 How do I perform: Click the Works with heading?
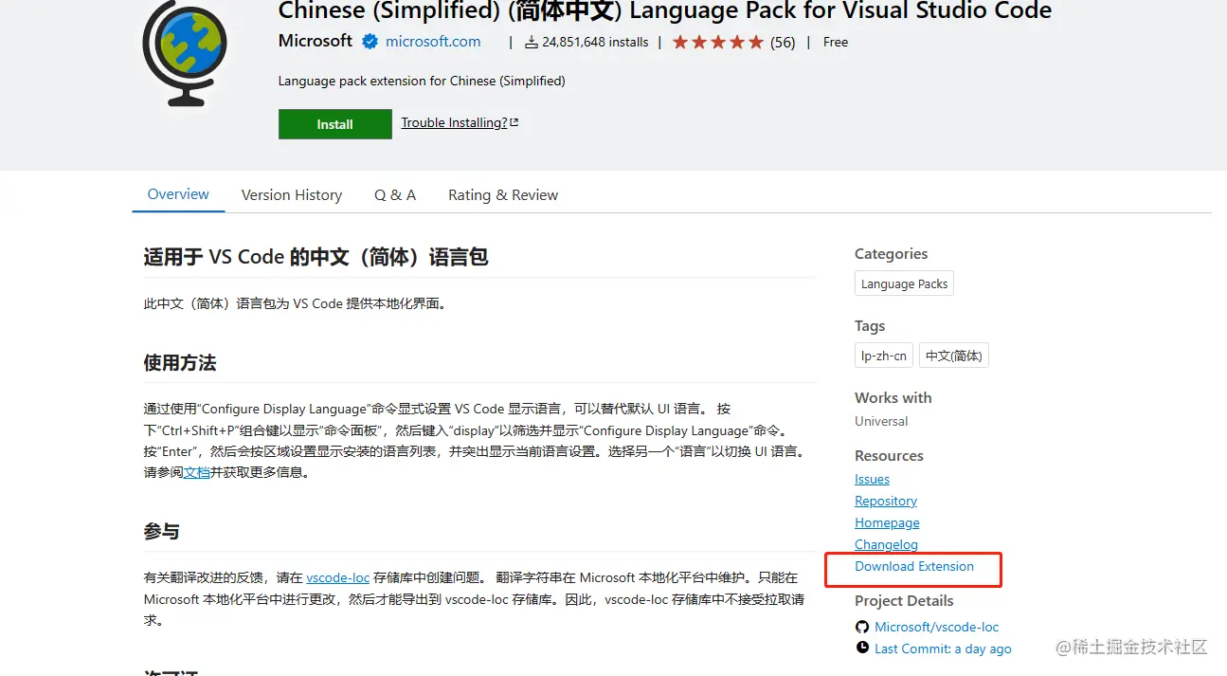[893, 397]
